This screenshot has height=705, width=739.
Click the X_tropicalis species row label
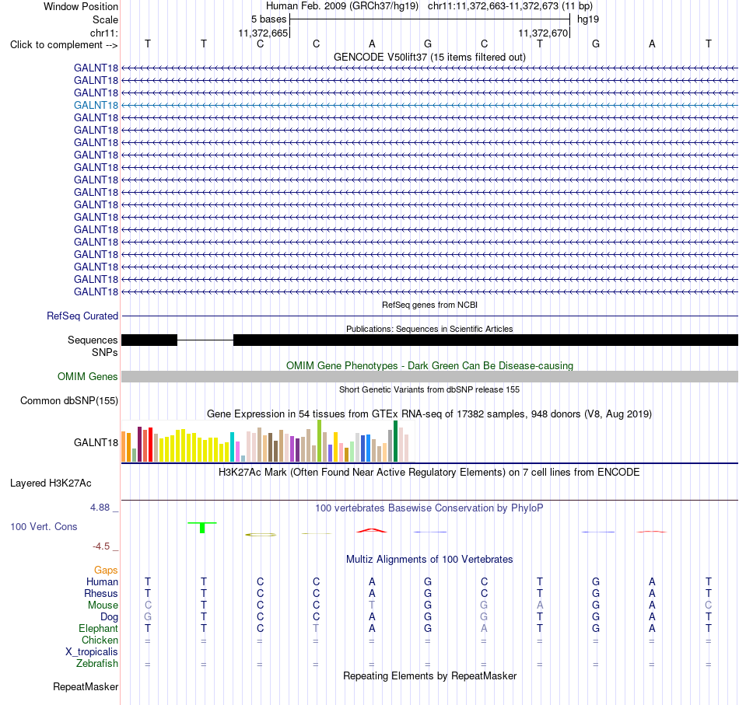click(92, 652)
